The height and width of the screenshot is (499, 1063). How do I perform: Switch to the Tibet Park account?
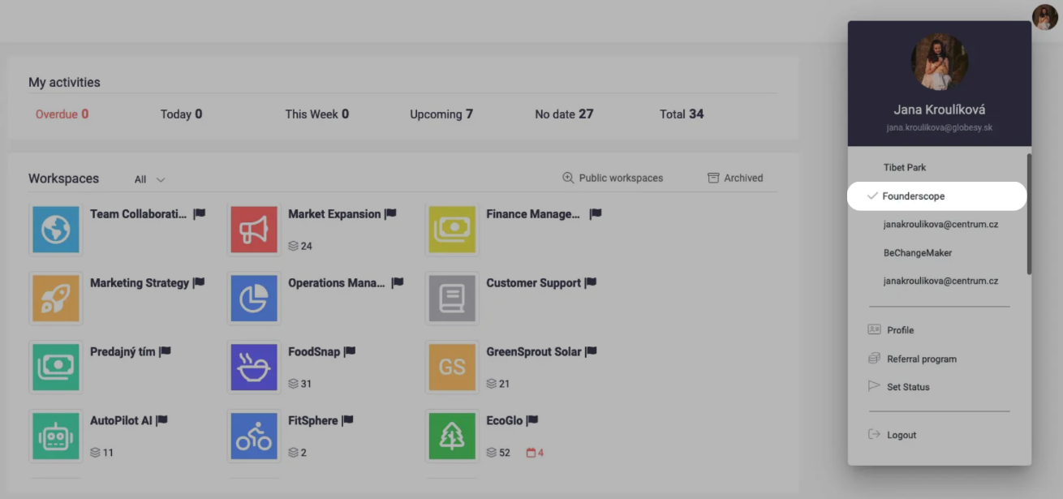pos(904,168)
